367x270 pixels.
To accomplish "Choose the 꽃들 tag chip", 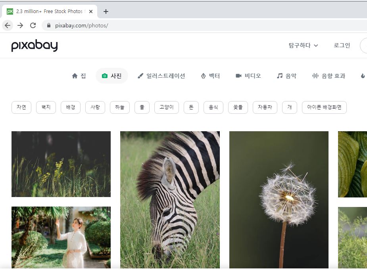I will [238, 107].
